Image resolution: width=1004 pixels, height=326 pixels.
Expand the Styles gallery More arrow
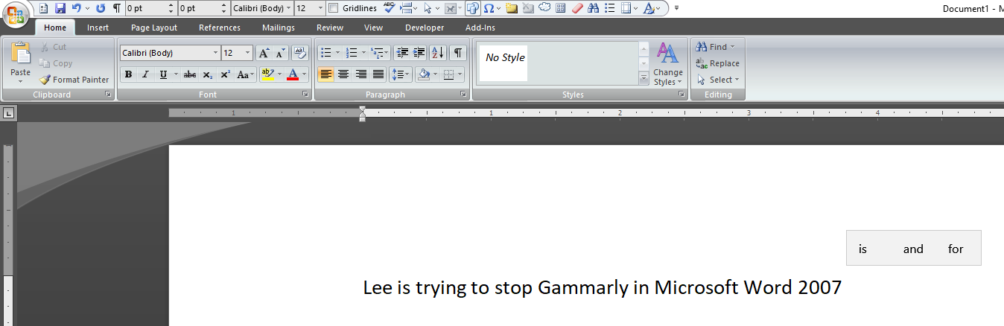coord(644,79)
